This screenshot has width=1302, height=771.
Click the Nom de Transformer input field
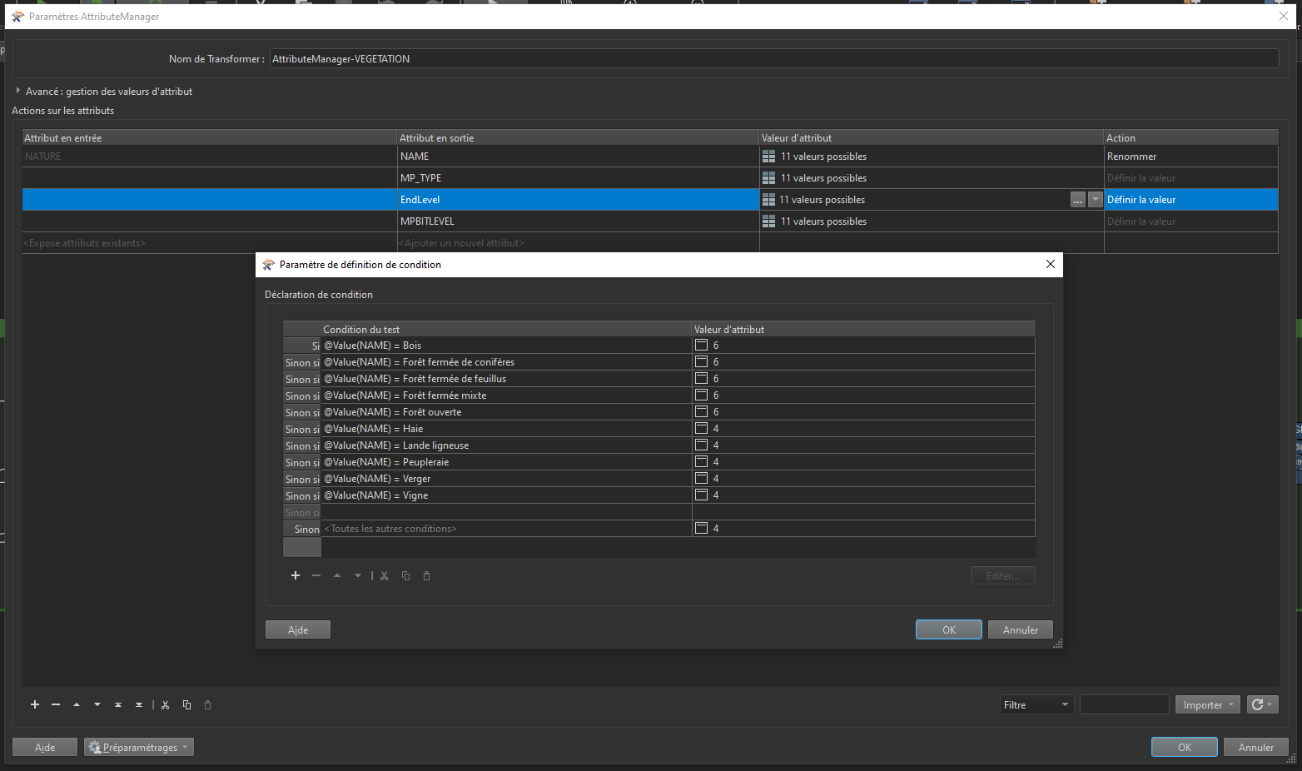tap(774, 58)
